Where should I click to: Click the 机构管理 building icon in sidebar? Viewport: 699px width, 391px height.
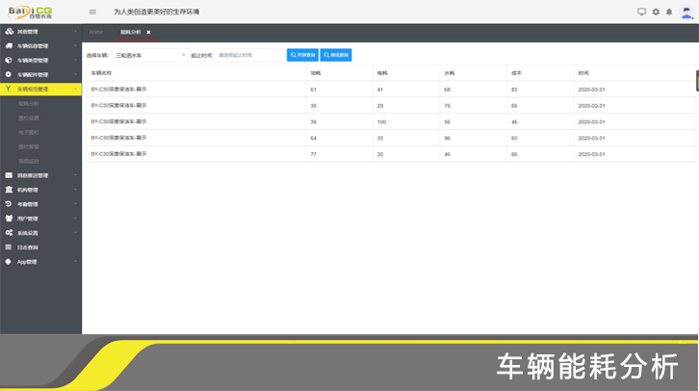click(x=9, y=190)
